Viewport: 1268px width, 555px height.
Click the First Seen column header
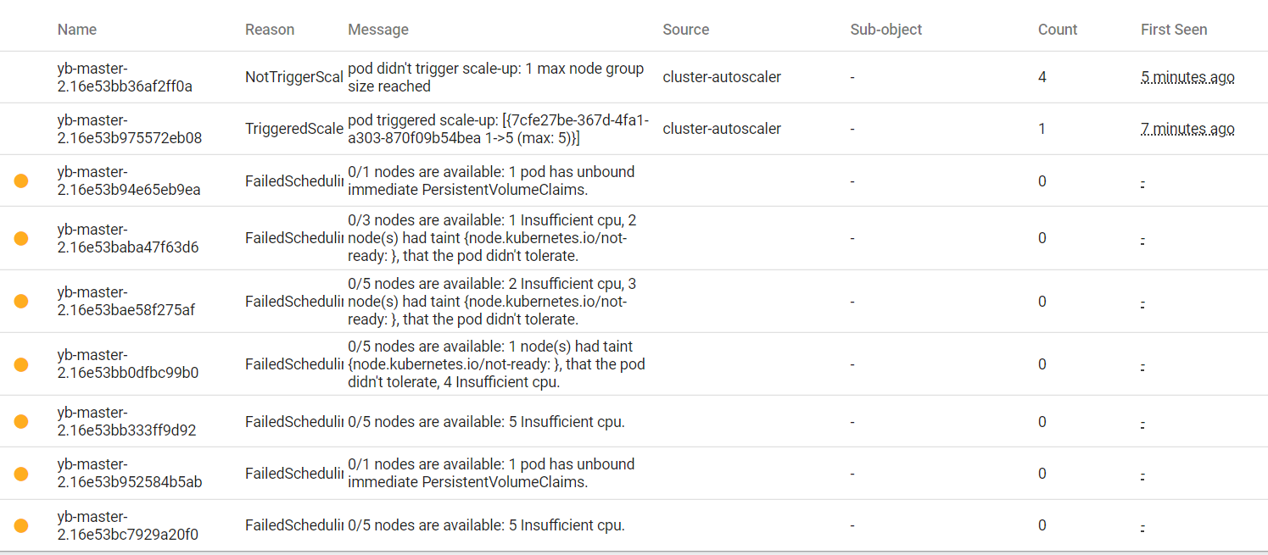click(1173, 30)
